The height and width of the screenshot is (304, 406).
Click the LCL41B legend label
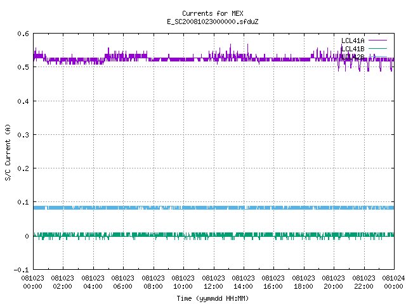point(353,49)
